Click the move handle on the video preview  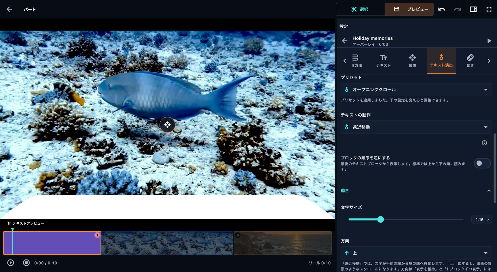167,125
